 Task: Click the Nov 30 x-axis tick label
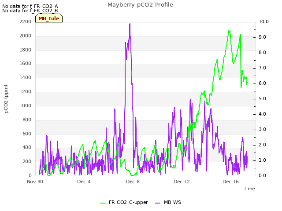click(x=35, y=182)
